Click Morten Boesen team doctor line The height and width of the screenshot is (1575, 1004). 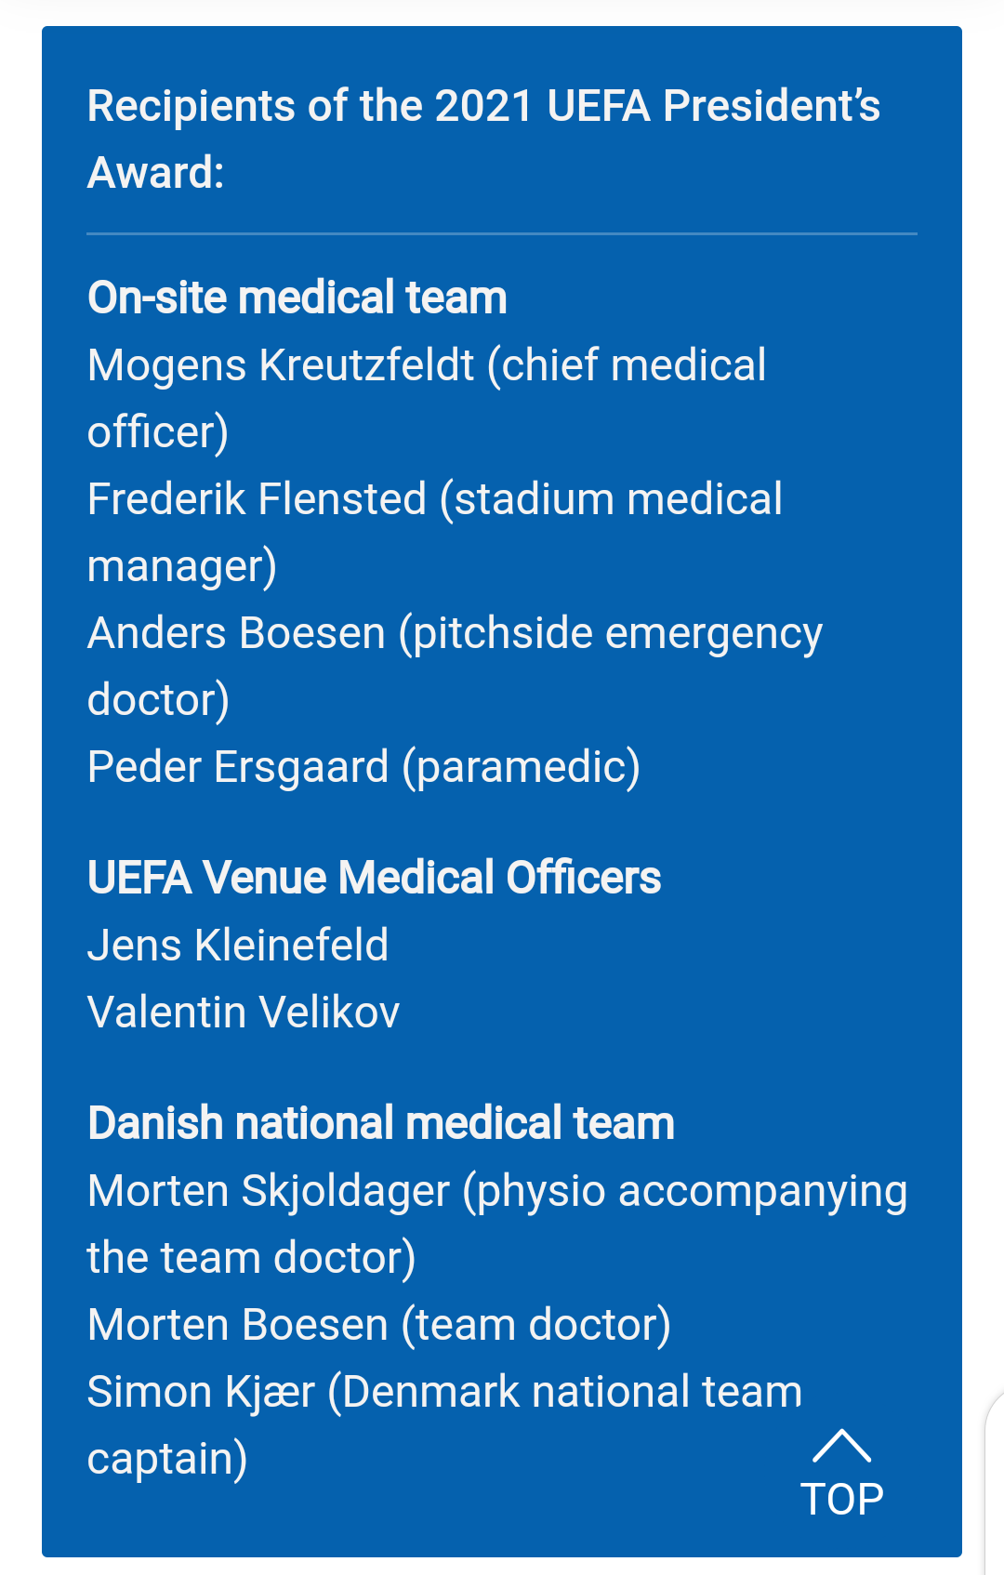pyautogui.click(x=379, y=1325)
